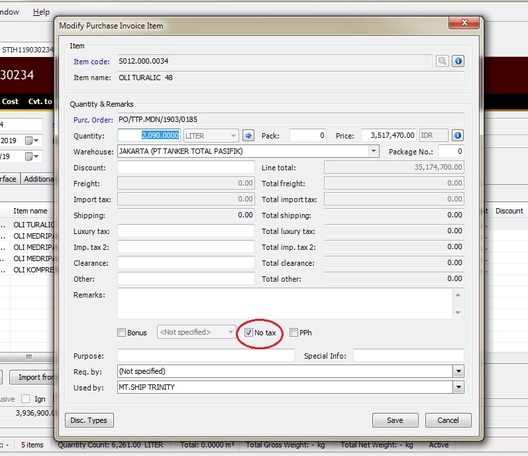The image size is (528, 456).
Task: Open the Used by dropdown
Action: click(458, 387)
